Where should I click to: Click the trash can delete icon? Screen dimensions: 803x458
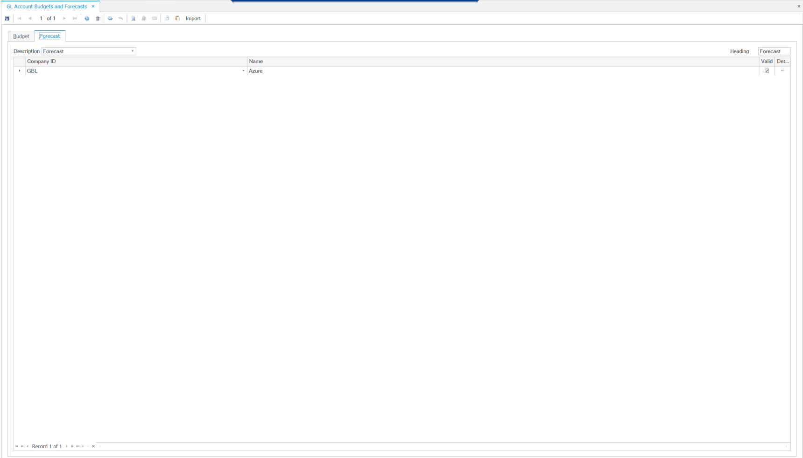(98, 19)
